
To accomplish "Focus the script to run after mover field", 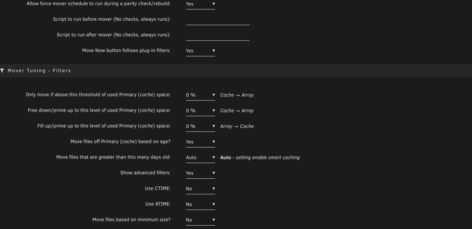I will click(x=218, y=35).
